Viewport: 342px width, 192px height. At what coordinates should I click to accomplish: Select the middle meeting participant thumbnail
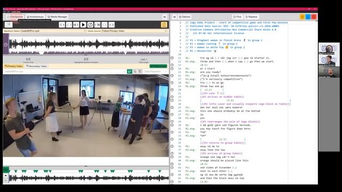coord(329,60)
